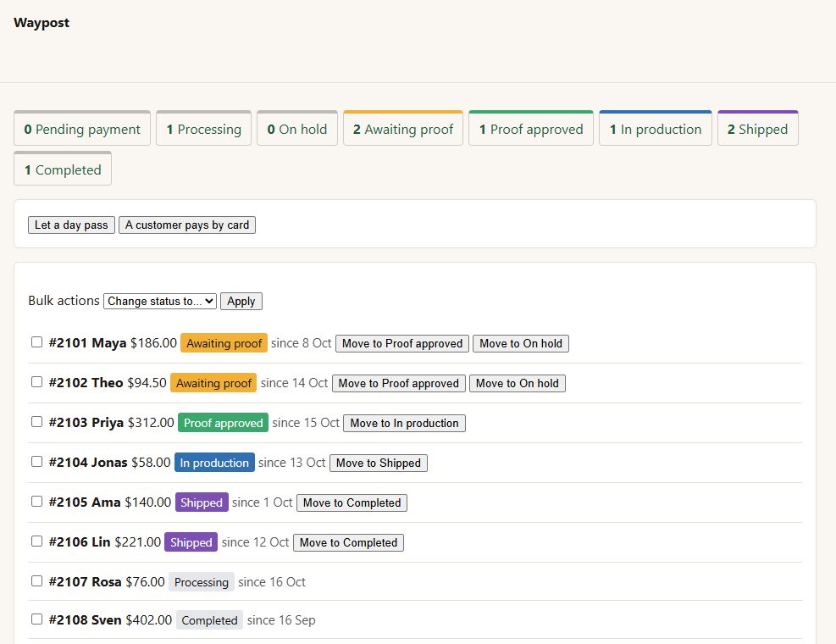Move Ama's order to Completed

[x=352, y=502]
